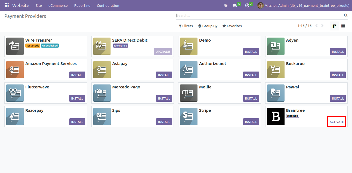Image resolution: width=352 pixels, height=173 pixels.
Task: Open the conversations chat icon
Action: coord(235,5)
